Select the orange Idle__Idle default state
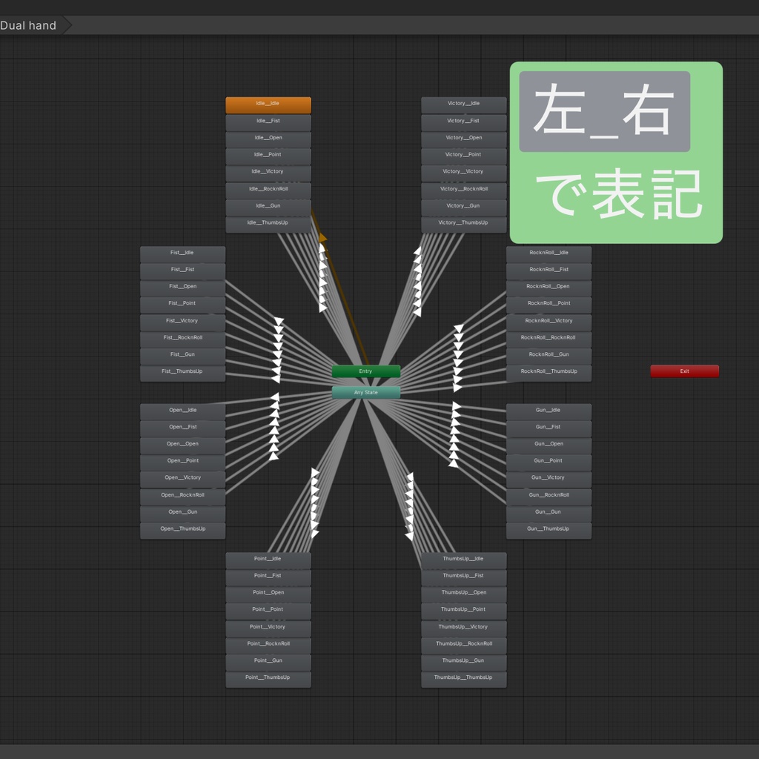This screenshot has height=759, width=759. click(268, 105)
